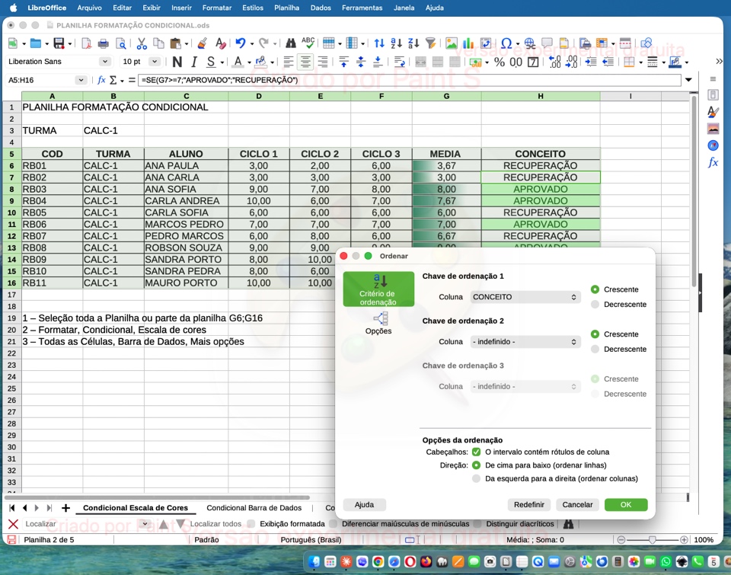Image resolution: width=731 pixels, height=575 pixels.
Task: Expand the formula bar arrow
Action: coord(688,80)
